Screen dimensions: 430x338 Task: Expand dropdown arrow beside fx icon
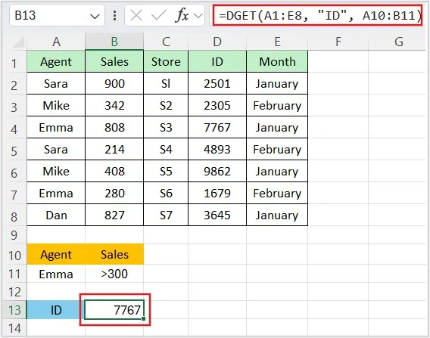198,16
